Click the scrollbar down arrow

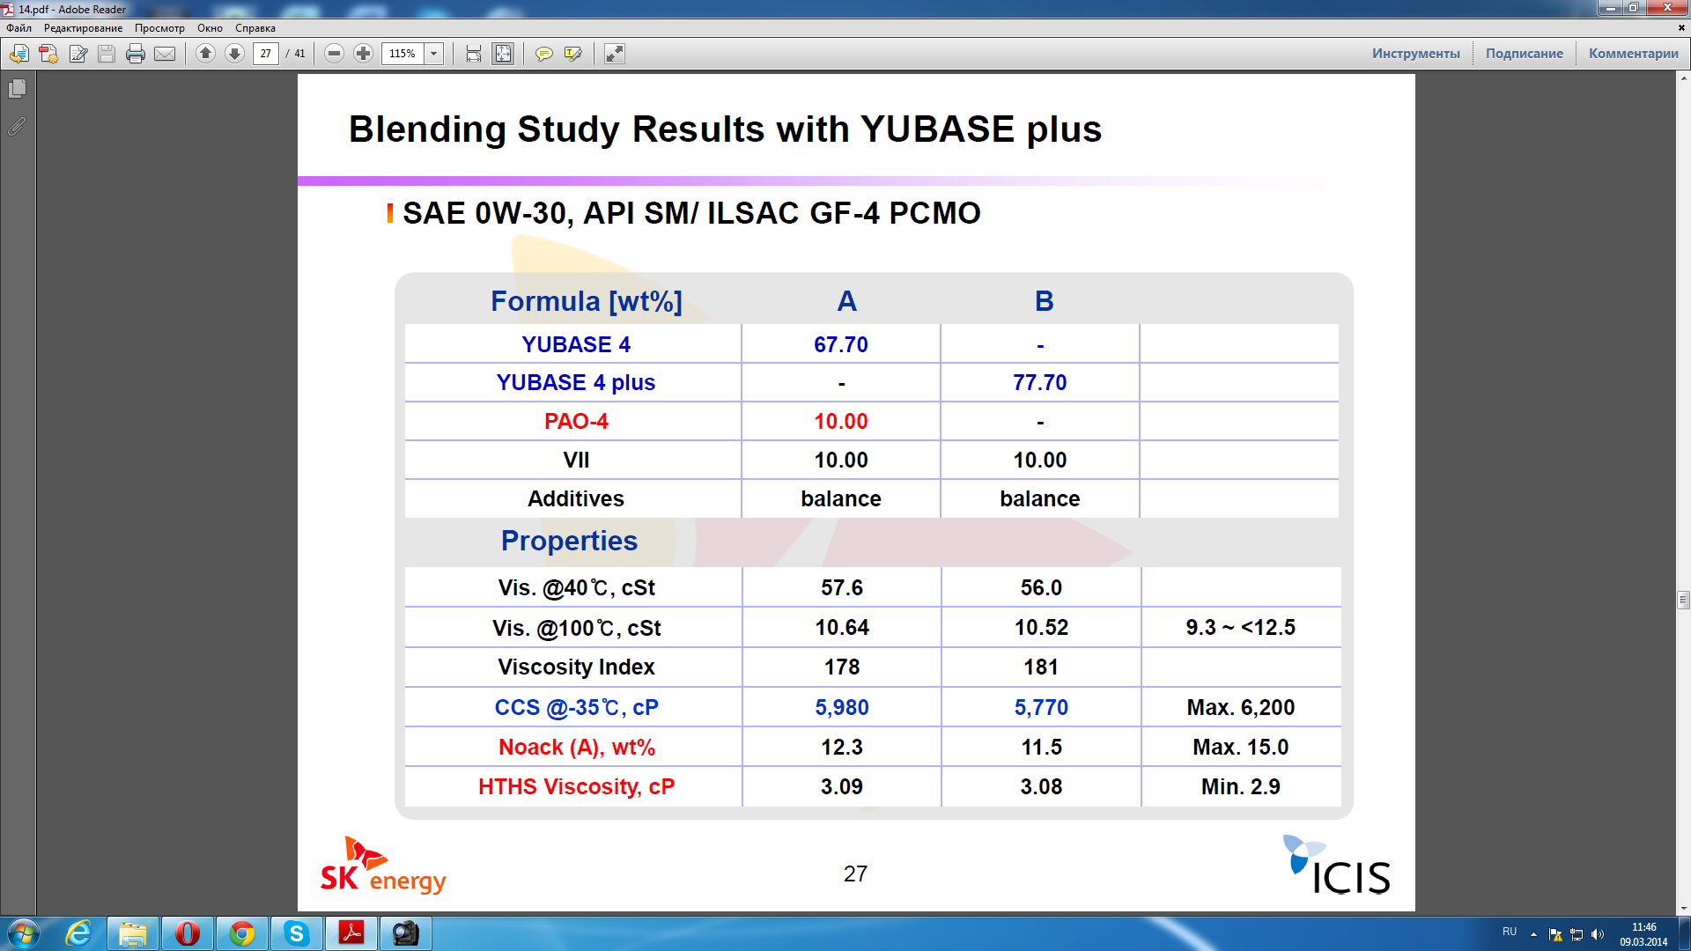(1683, 908)
